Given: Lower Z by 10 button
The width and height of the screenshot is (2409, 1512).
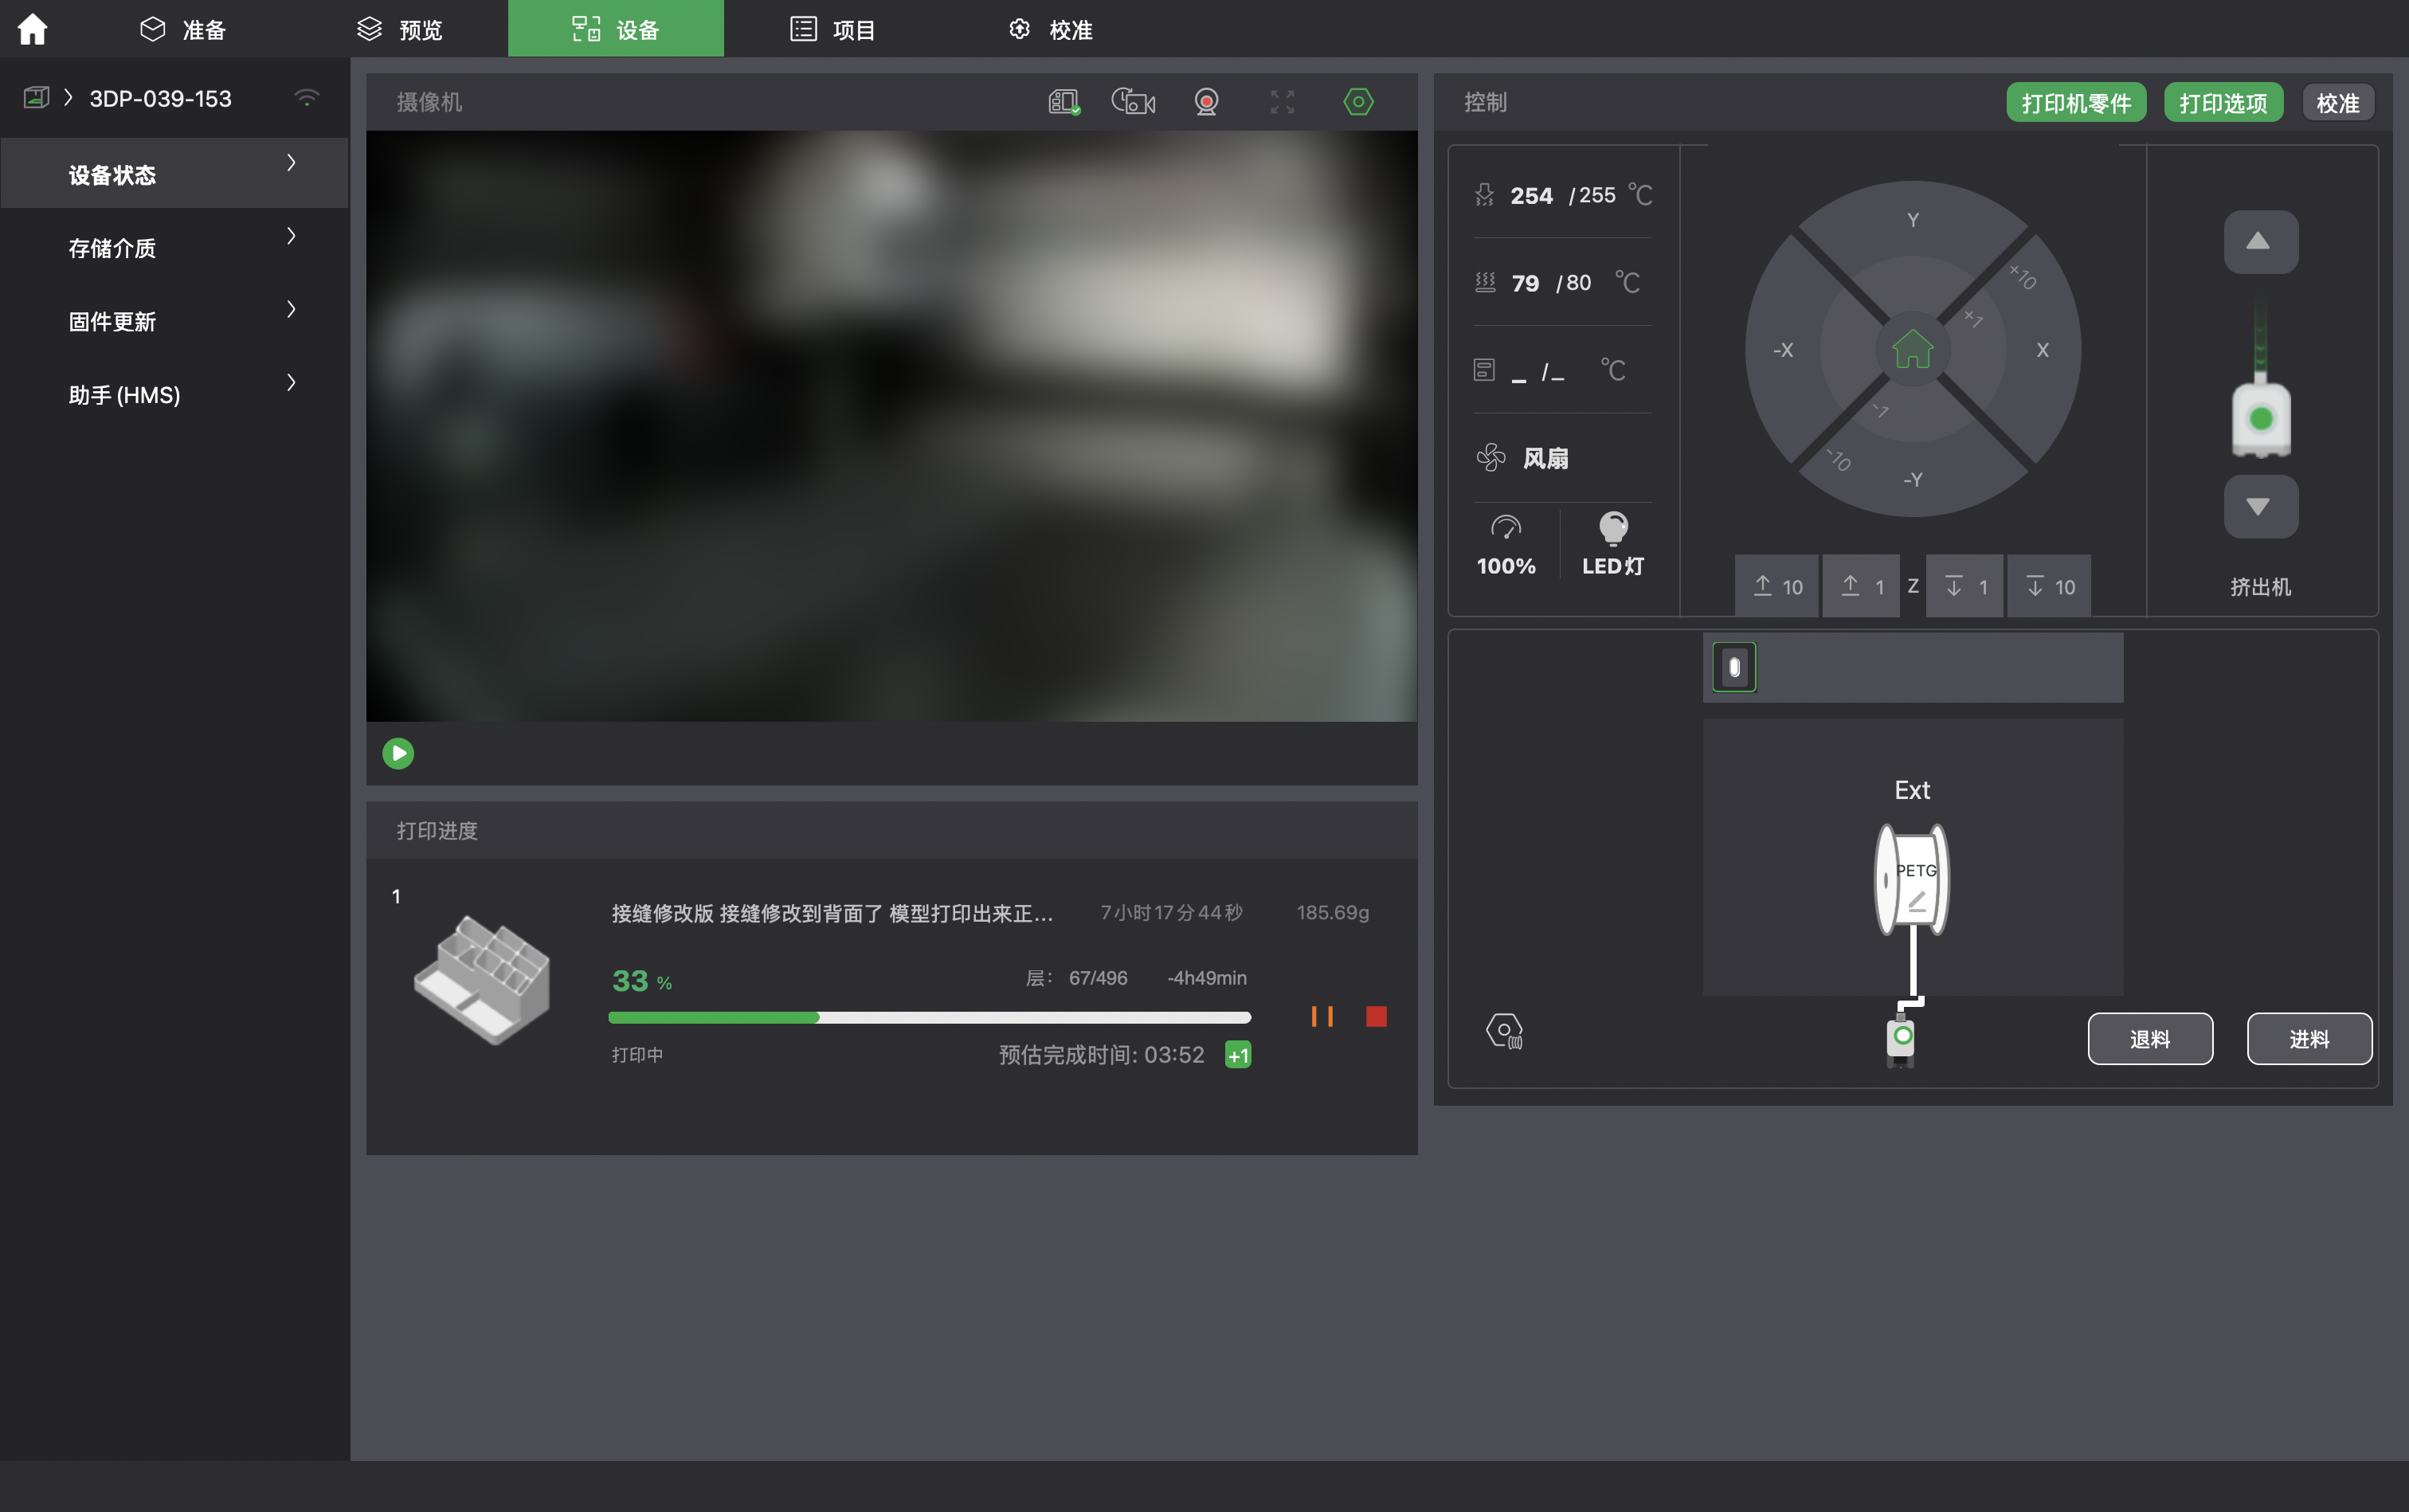Looking at the screenshot, I should pos(2049,587).
